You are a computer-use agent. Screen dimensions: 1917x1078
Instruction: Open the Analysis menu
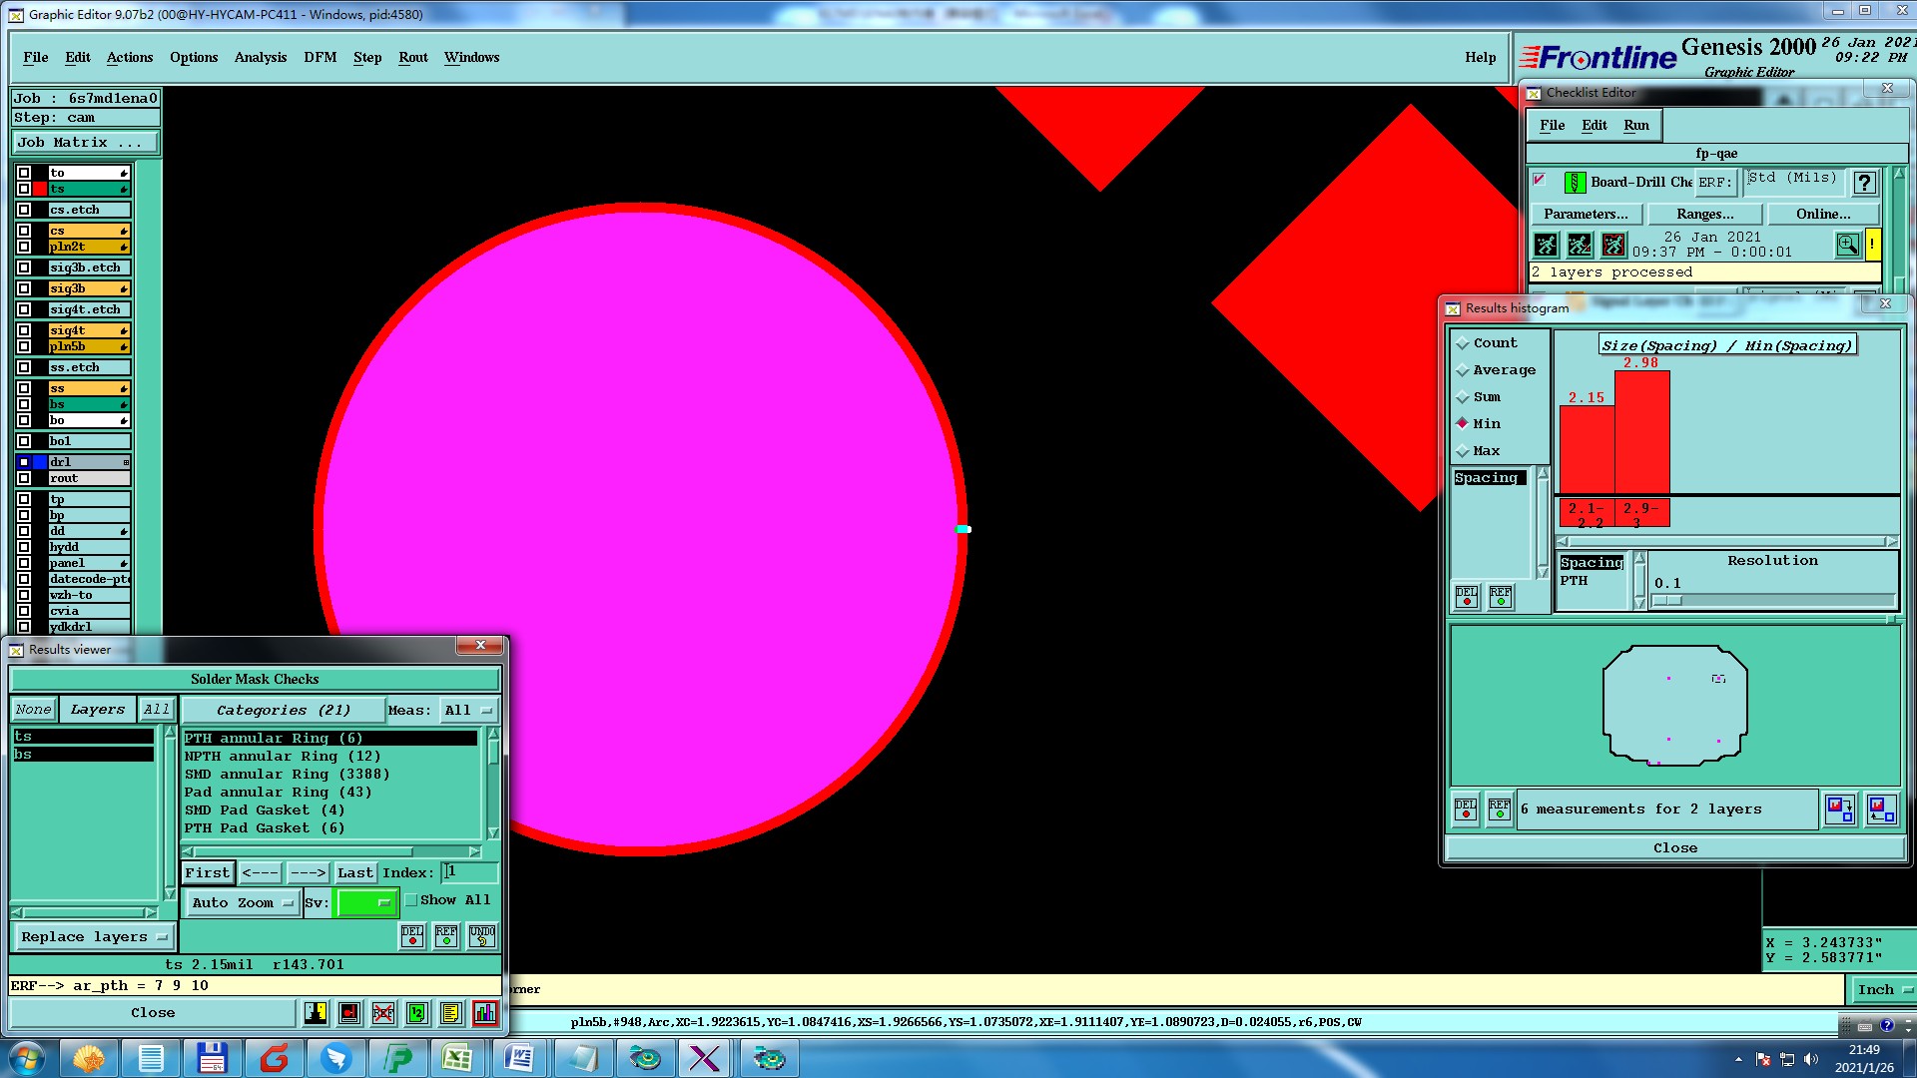pos(261,57)
